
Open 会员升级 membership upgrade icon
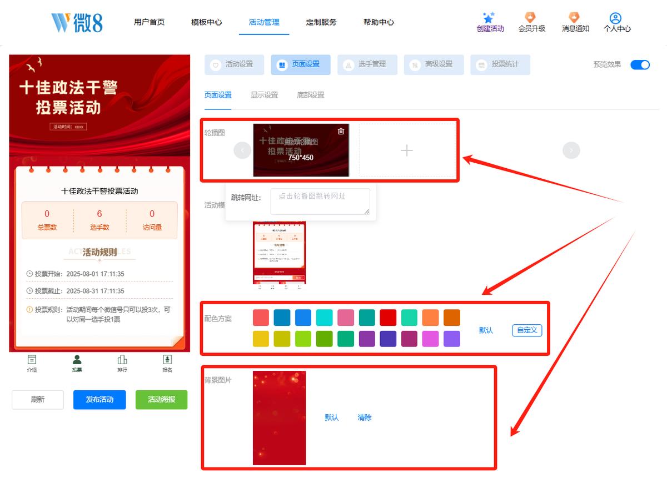click(x=531, y=18)
